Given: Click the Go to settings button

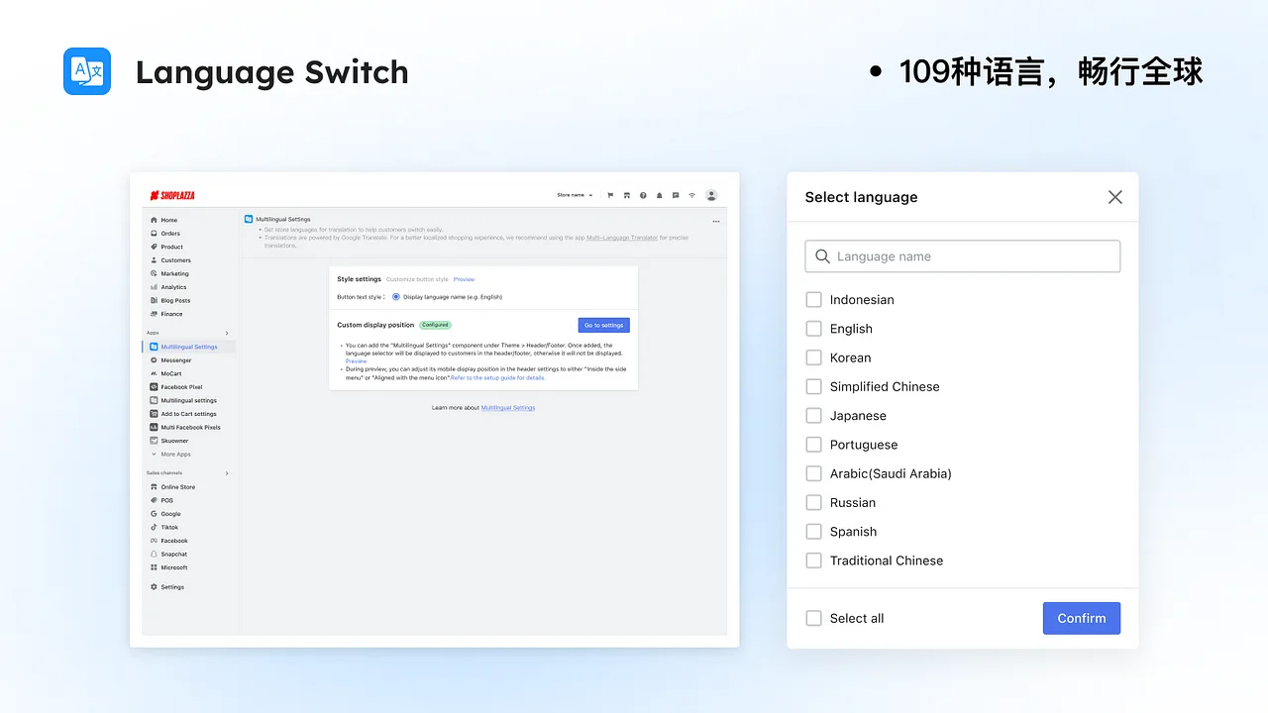Looking at the screenshot, I should (x=603, y=325).
